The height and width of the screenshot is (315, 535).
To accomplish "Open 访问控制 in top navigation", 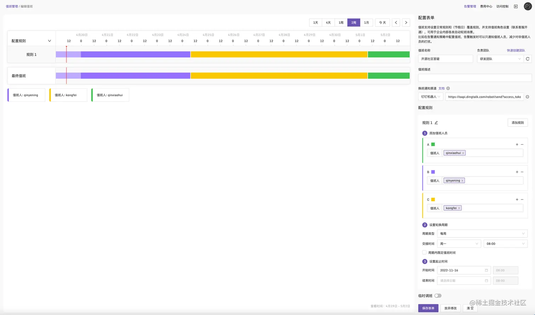I will [502, 6].
